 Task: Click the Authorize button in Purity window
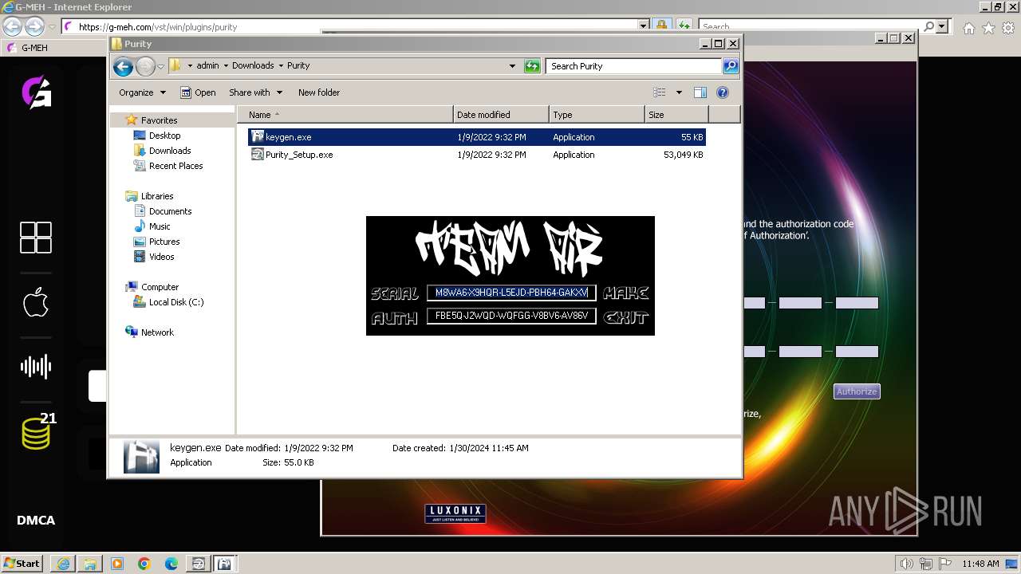(x=857, y=391)
